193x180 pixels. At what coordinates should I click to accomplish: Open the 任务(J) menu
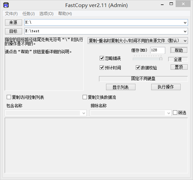28,13
